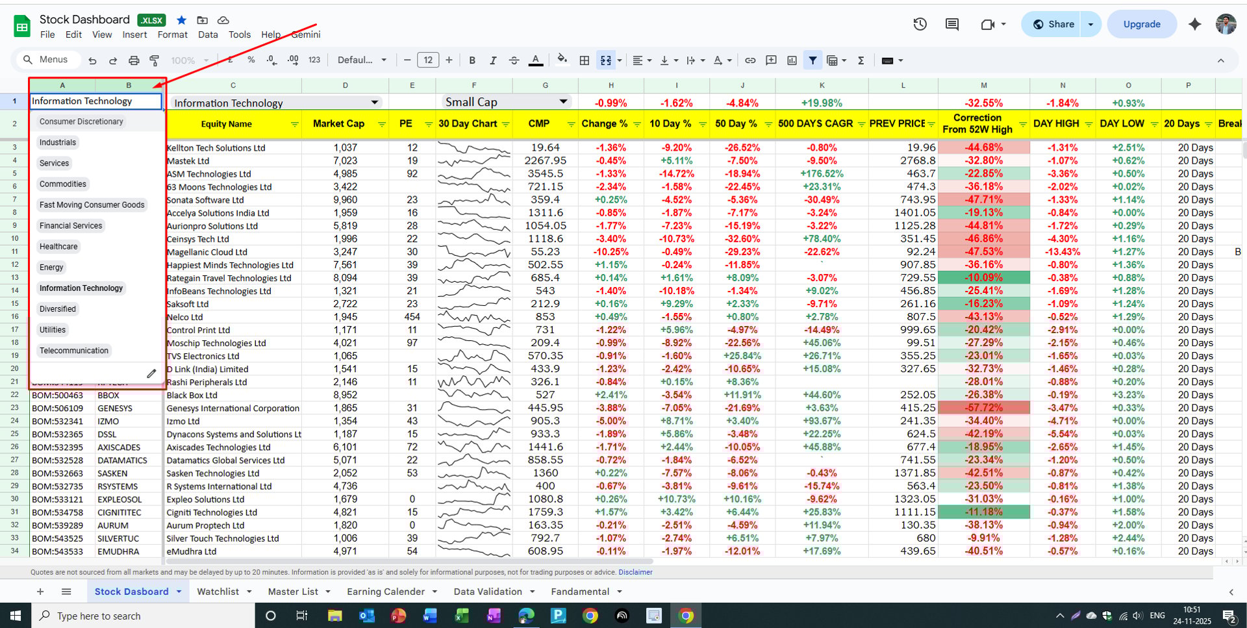Open version history clock icon
Screen dimensions: 1247x628
tap(920, 24)
